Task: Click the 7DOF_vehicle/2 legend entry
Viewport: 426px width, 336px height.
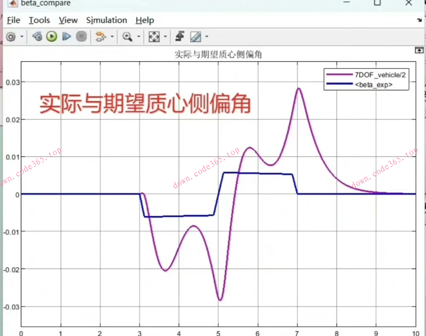Action: click(380, 75)
